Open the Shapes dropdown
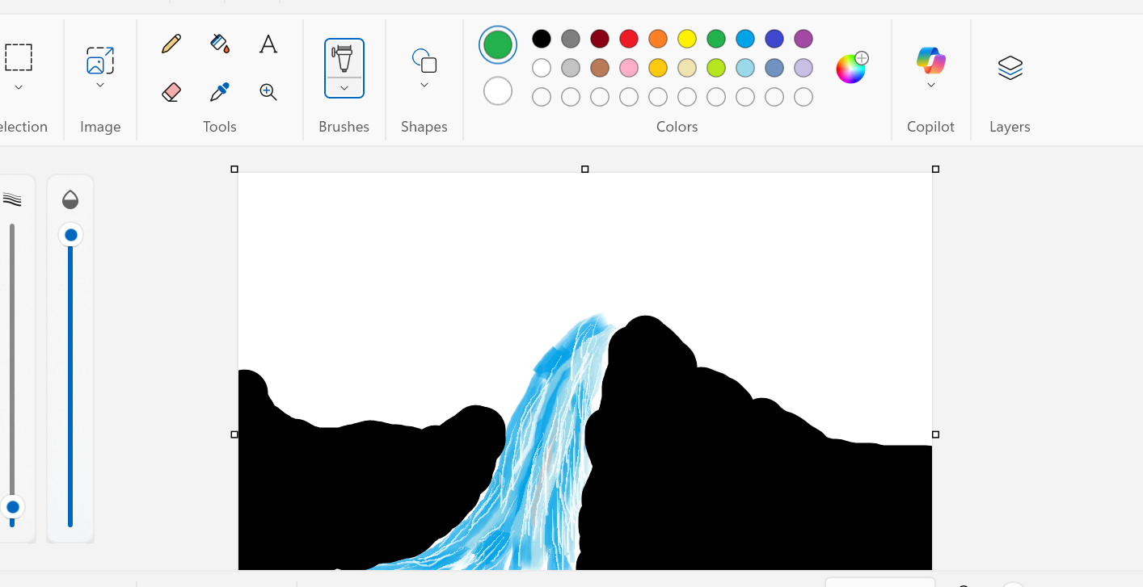1143x587 pixels. coord(424,86)
